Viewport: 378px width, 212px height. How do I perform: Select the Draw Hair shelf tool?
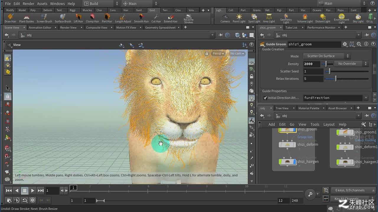click(10, 18)
